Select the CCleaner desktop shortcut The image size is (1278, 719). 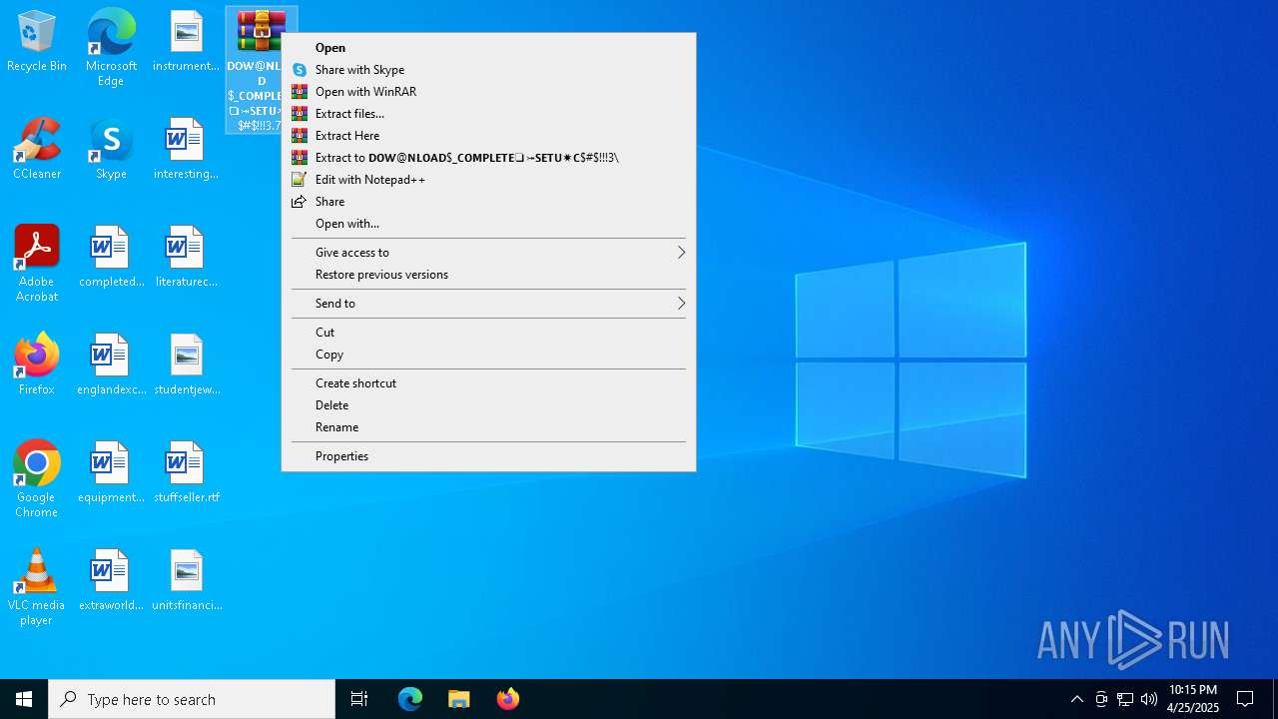37,150
